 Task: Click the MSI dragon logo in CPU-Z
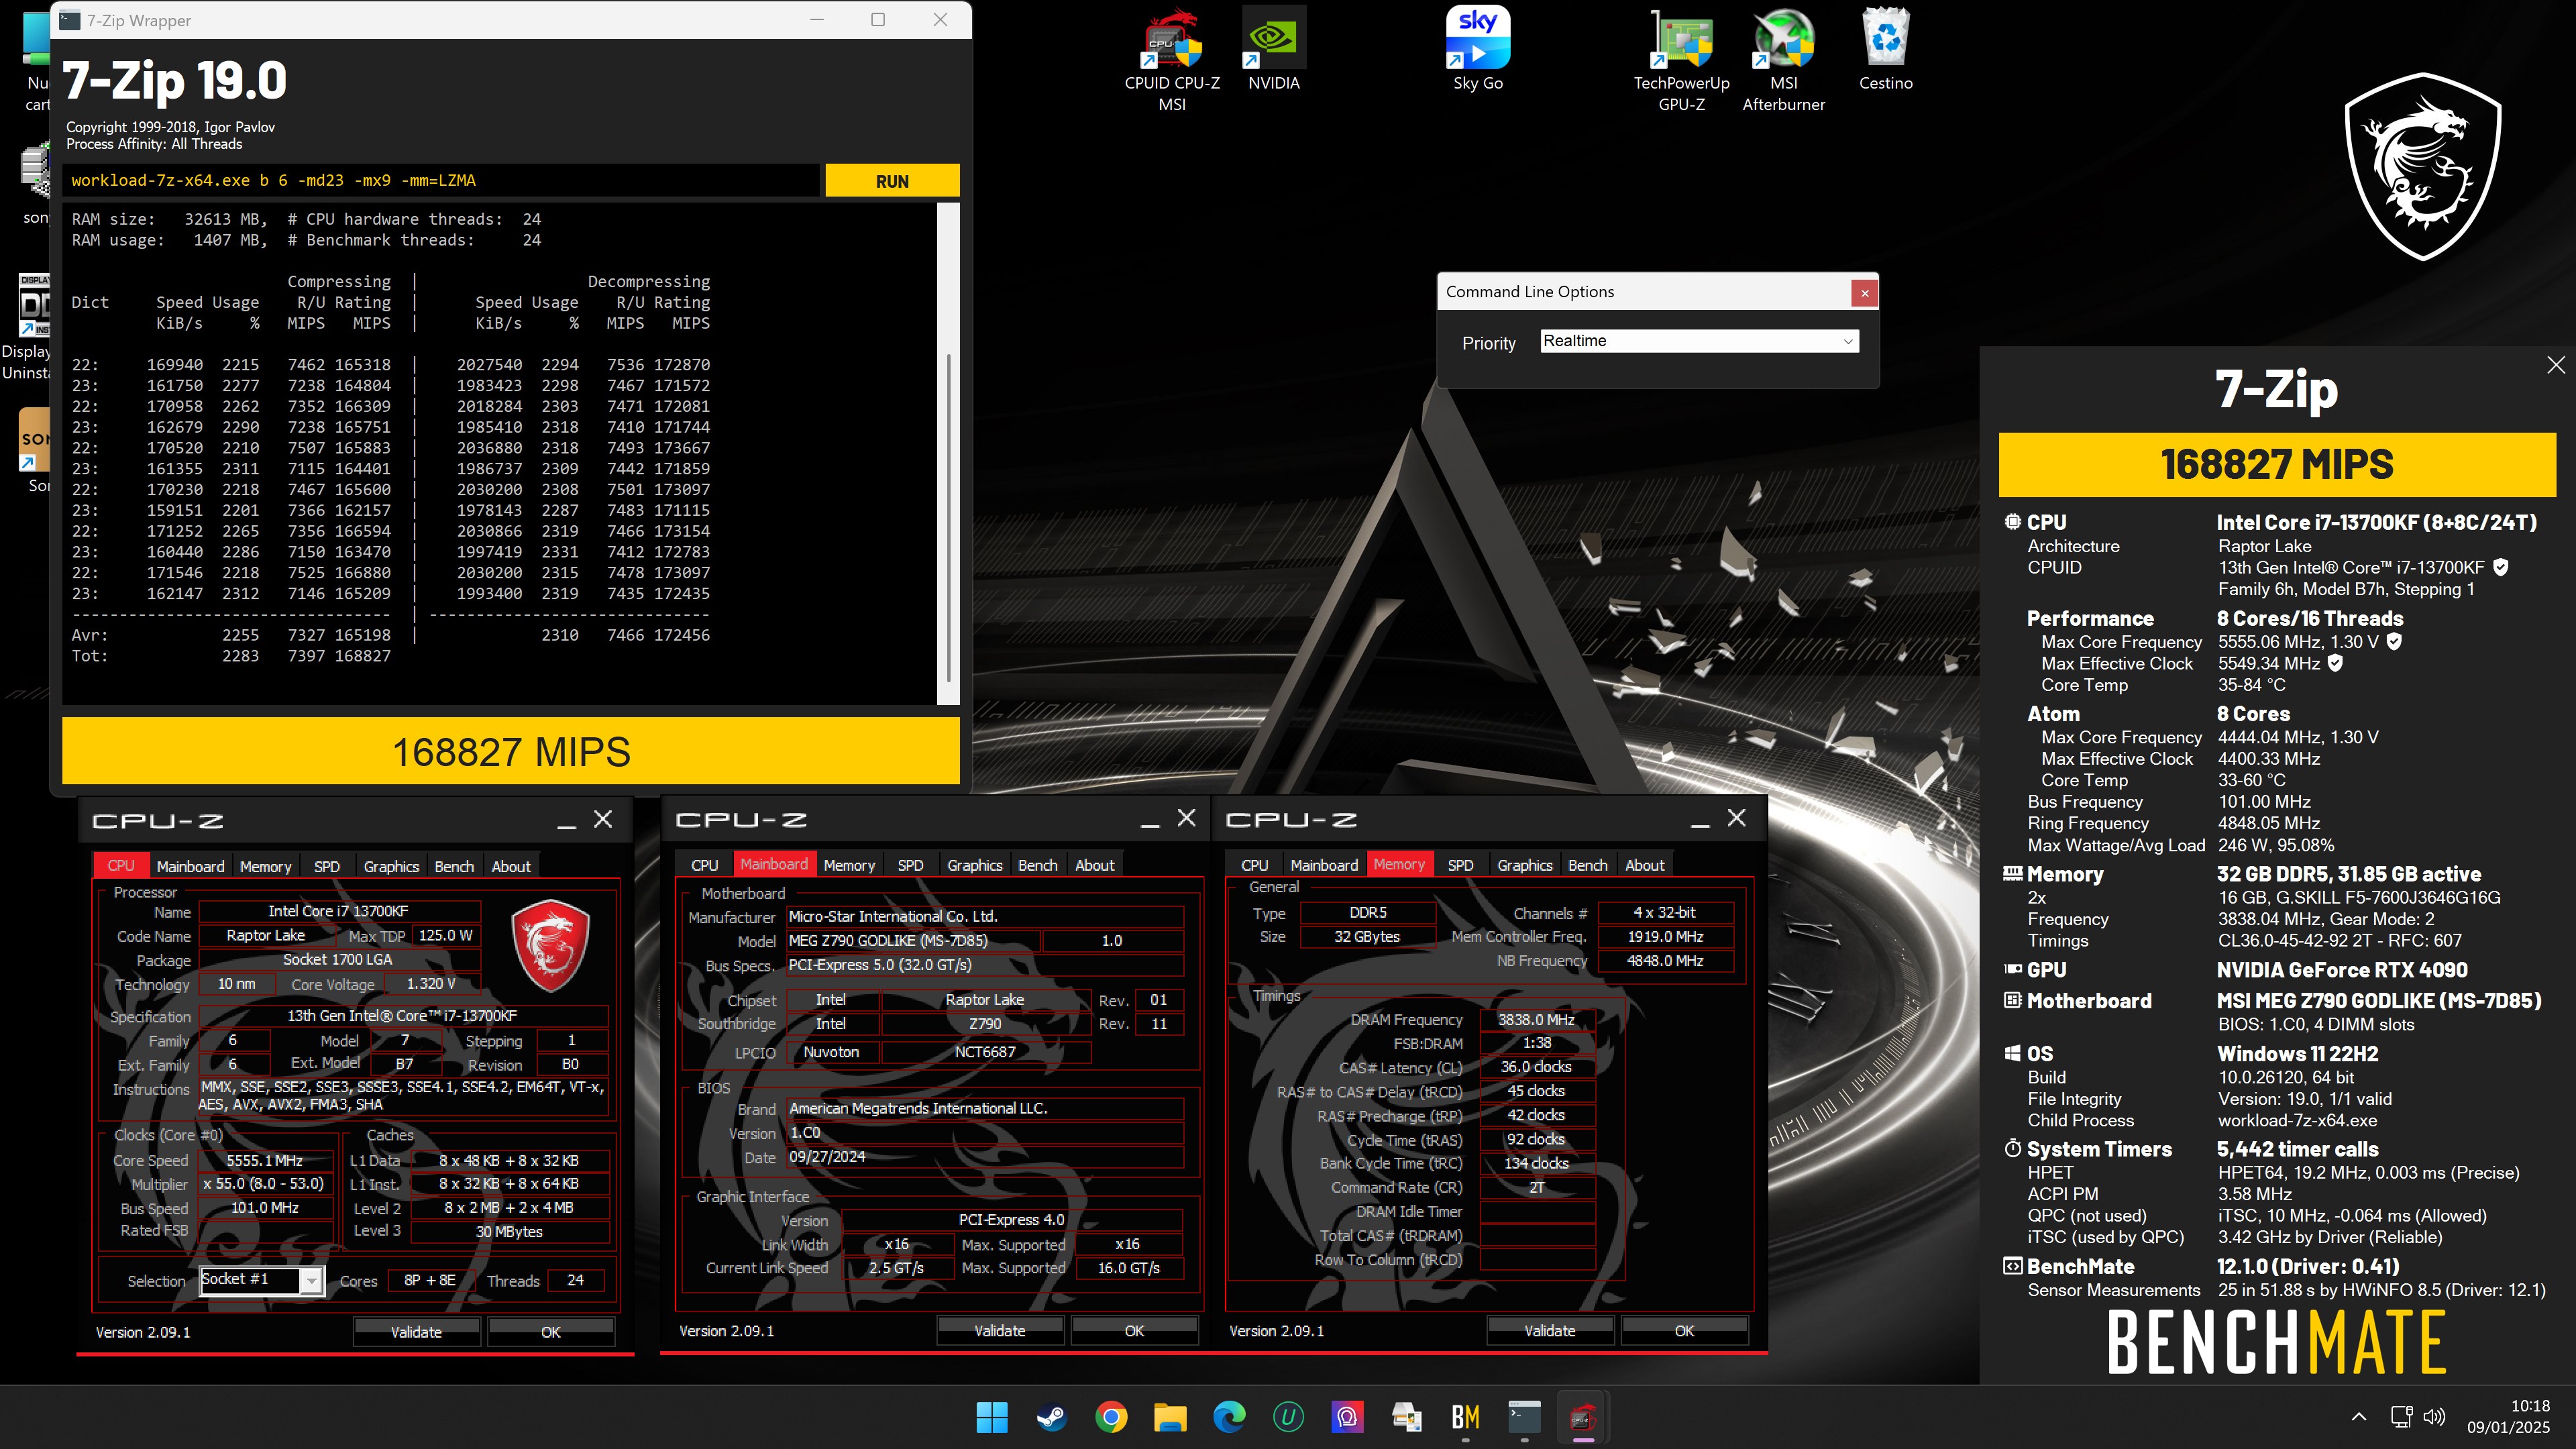pyautogui.click(x=550, y=946)
